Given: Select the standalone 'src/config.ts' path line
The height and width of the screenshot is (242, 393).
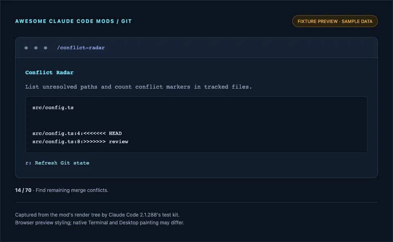Looking at the screenshot, I should tap(53, 107).
